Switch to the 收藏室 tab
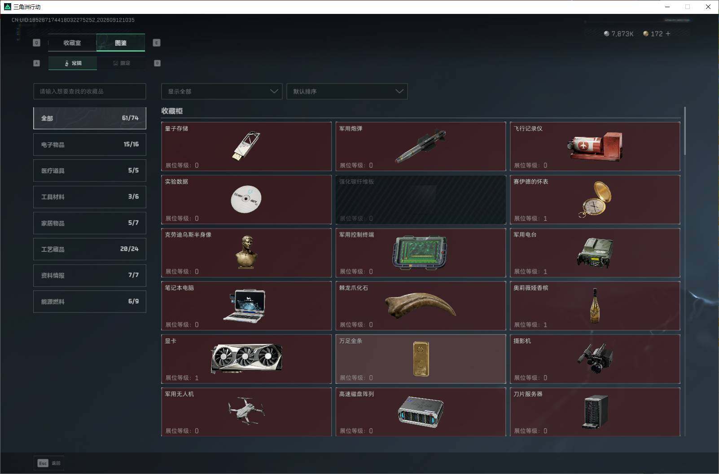The width and height of the screenshot is (719, 474). 72,43
